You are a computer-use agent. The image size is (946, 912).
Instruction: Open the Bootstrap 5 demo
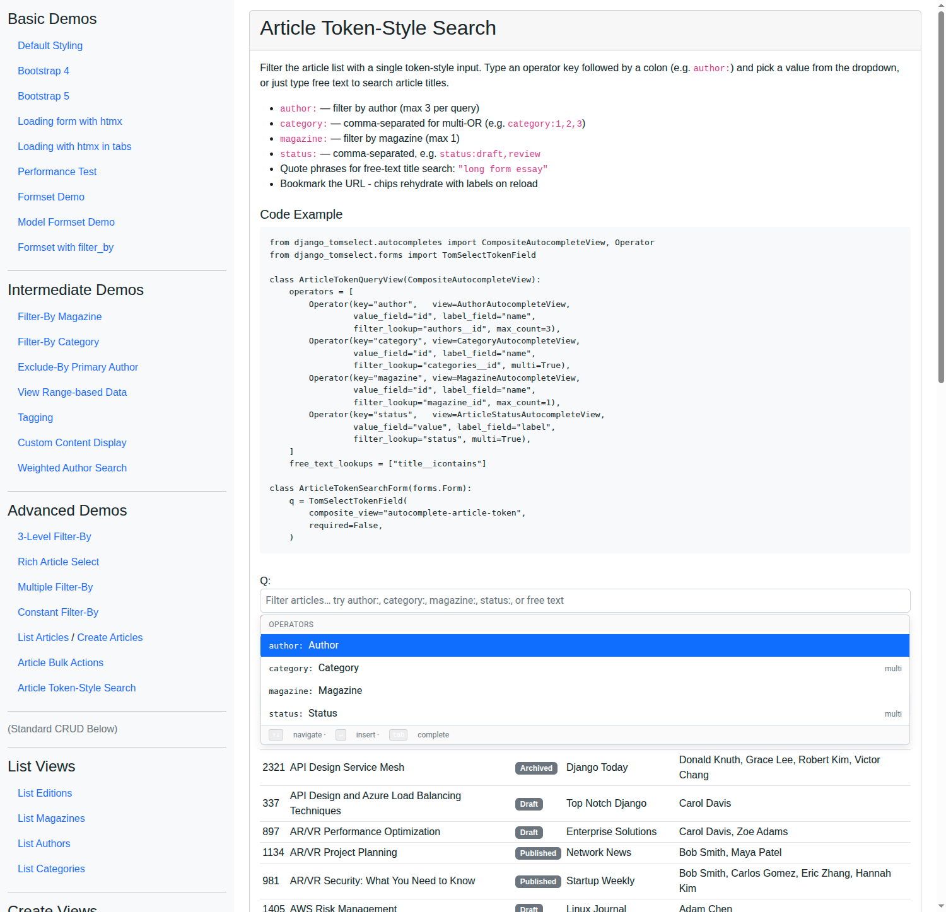pos(44,96)
